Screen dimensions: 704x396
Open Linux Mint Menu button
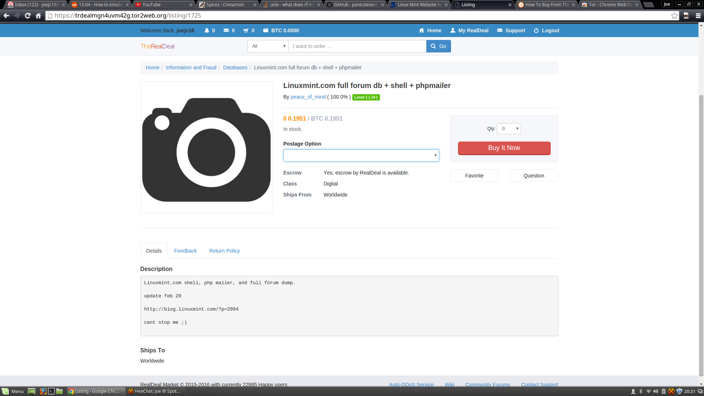click(13, 391)
